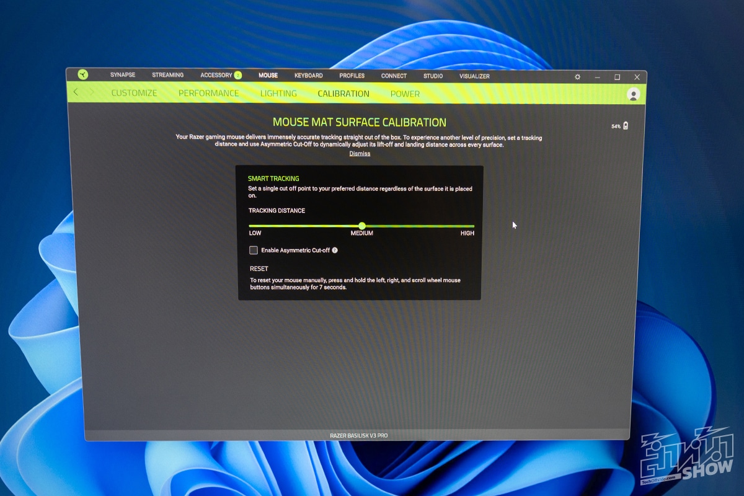Set tracking distance slider to High
This screenshot has height=496, width=744.
473,226
